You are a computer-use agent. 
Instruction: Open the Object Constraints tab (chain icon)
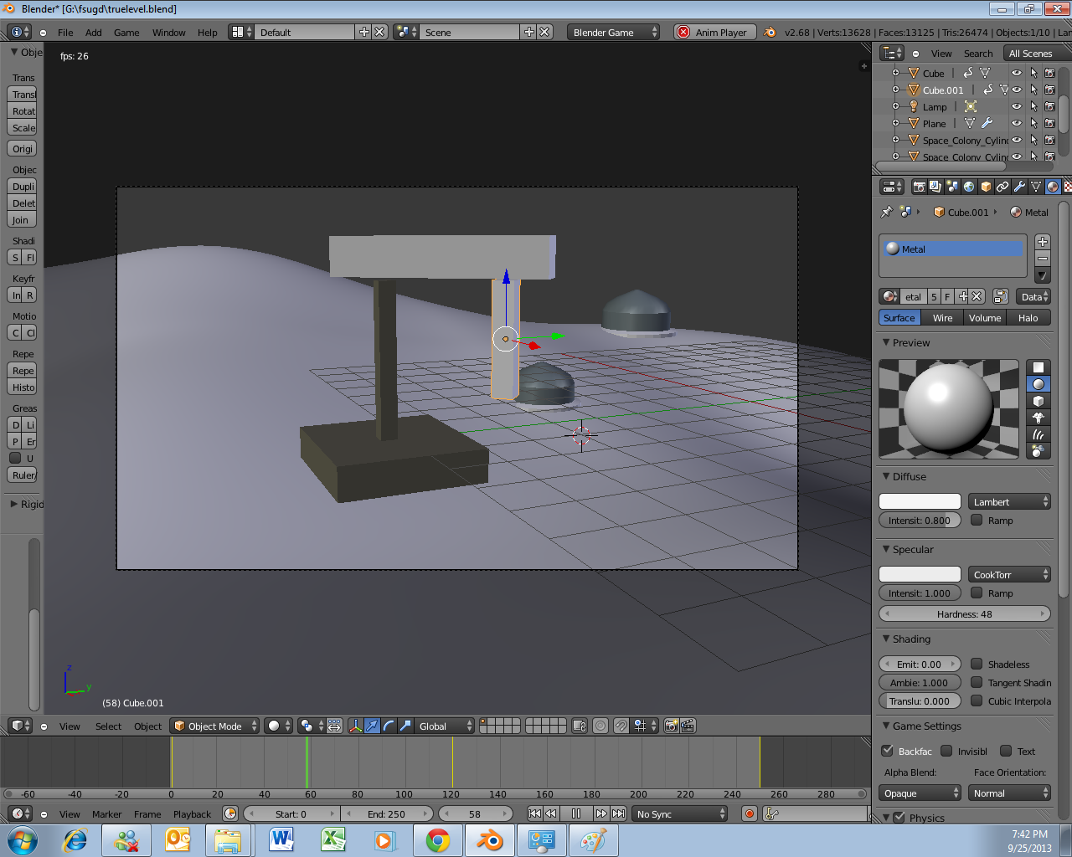coord(1002,187)
